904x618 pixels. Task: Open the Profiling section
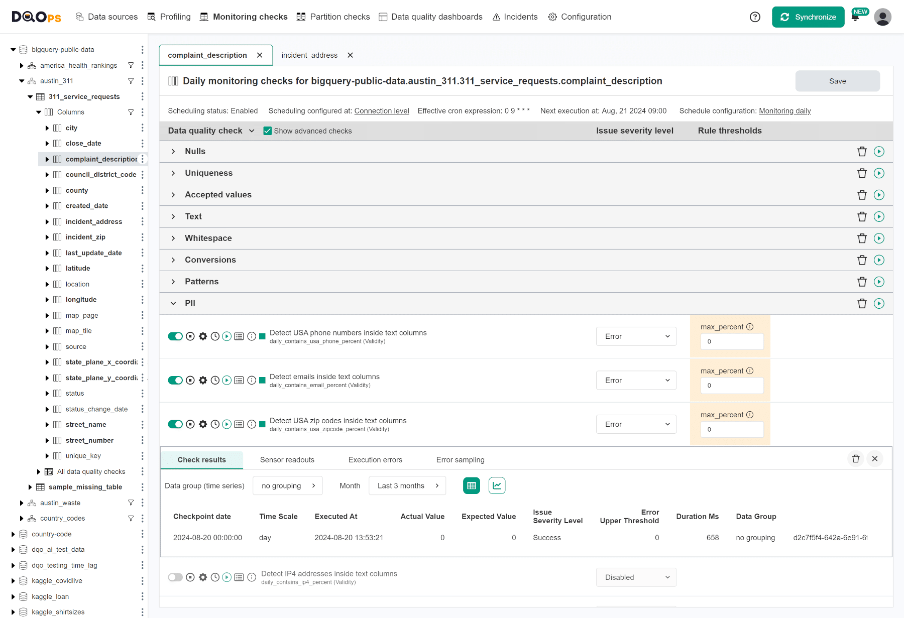(x=169, y=17)
